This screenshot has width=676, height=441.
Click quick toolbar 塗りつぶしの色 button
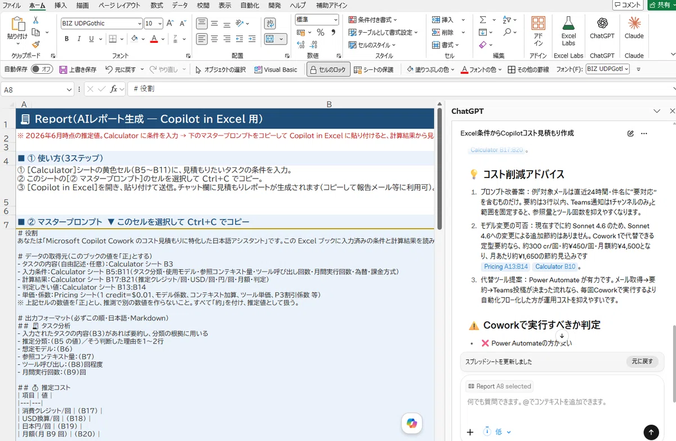[430, 69]
